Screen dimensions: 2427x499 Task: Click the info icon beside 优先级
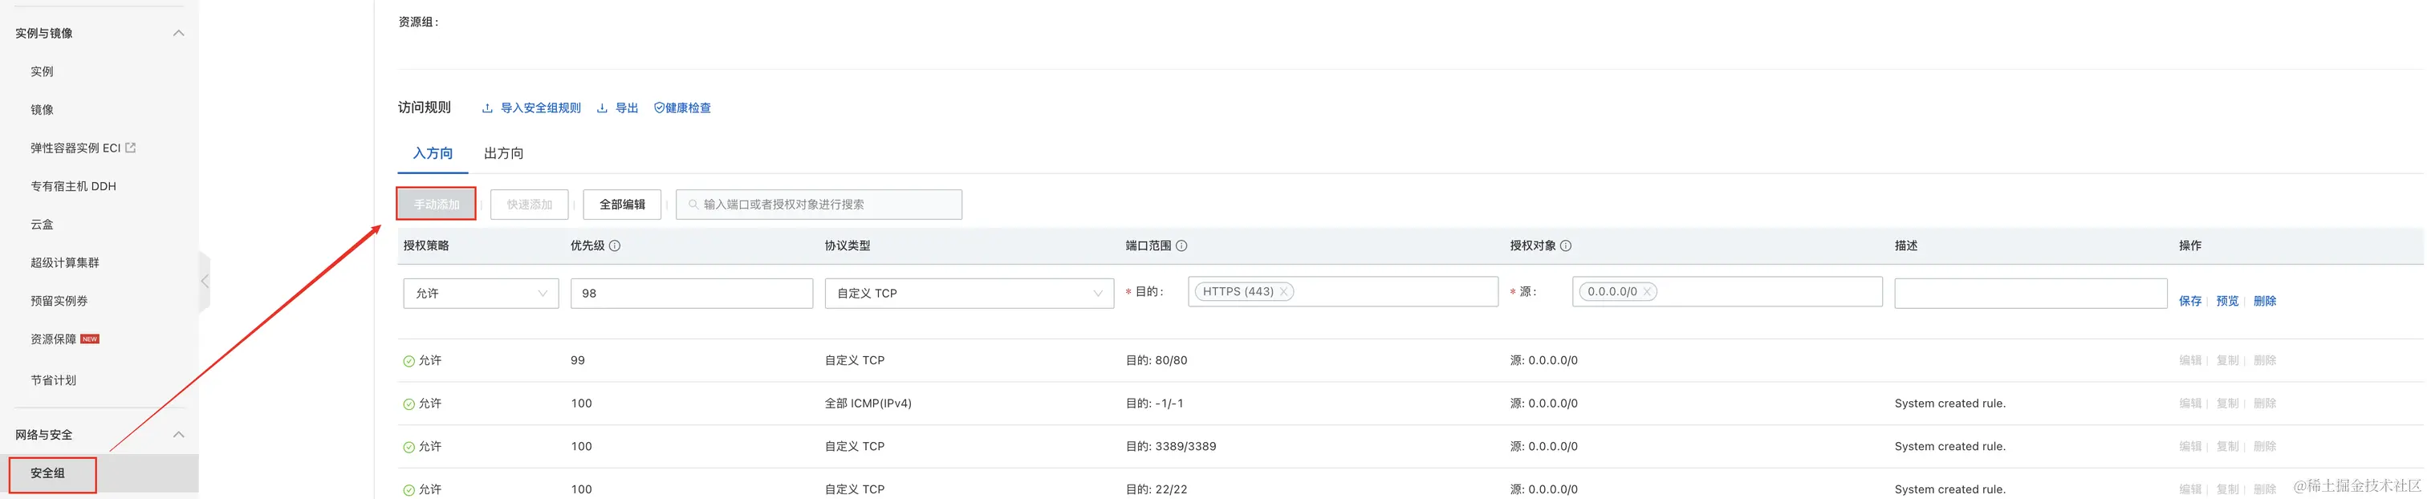click(614, 245)
